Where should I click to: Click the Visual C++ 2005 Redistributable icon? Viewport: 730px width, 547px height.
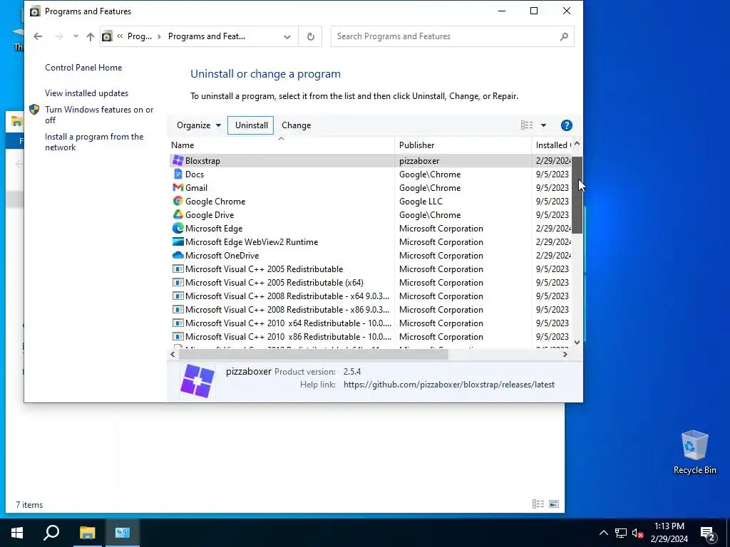click(x=178, y=269)
